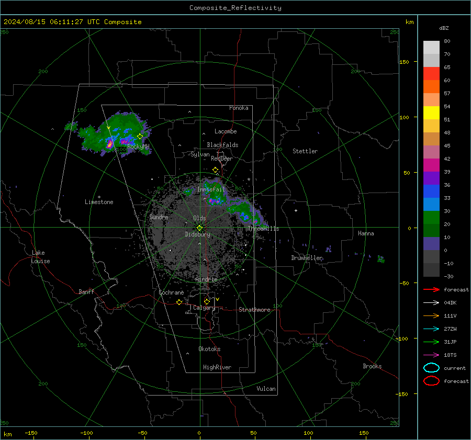Click the Limestone label
Viewport: 471px width, 440px height.
pos(99,202)
